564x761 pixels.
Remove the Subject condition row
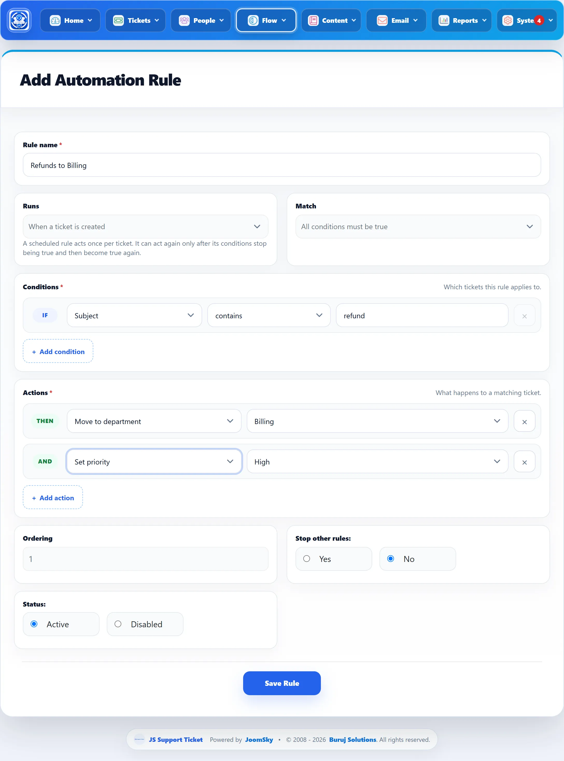(524, 316)
